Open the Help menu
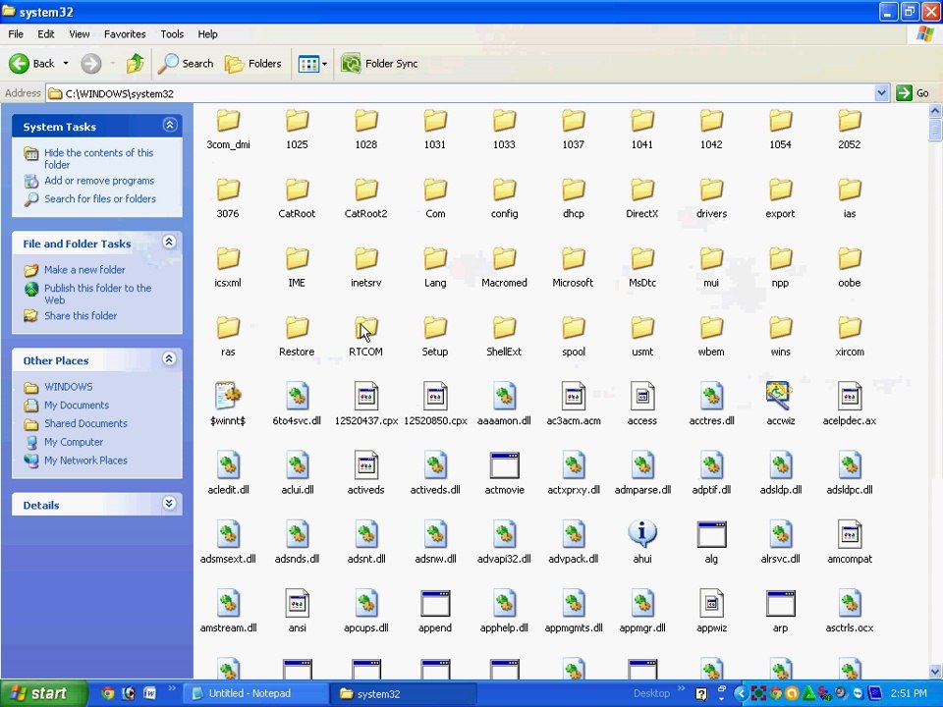This screenshot has width=943, height=707. [207, 34]
